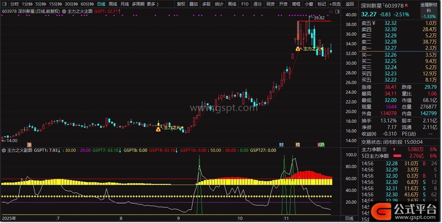
Task: Click the orange '激' event marker on timeline
Action: click(x=29, y=145)
